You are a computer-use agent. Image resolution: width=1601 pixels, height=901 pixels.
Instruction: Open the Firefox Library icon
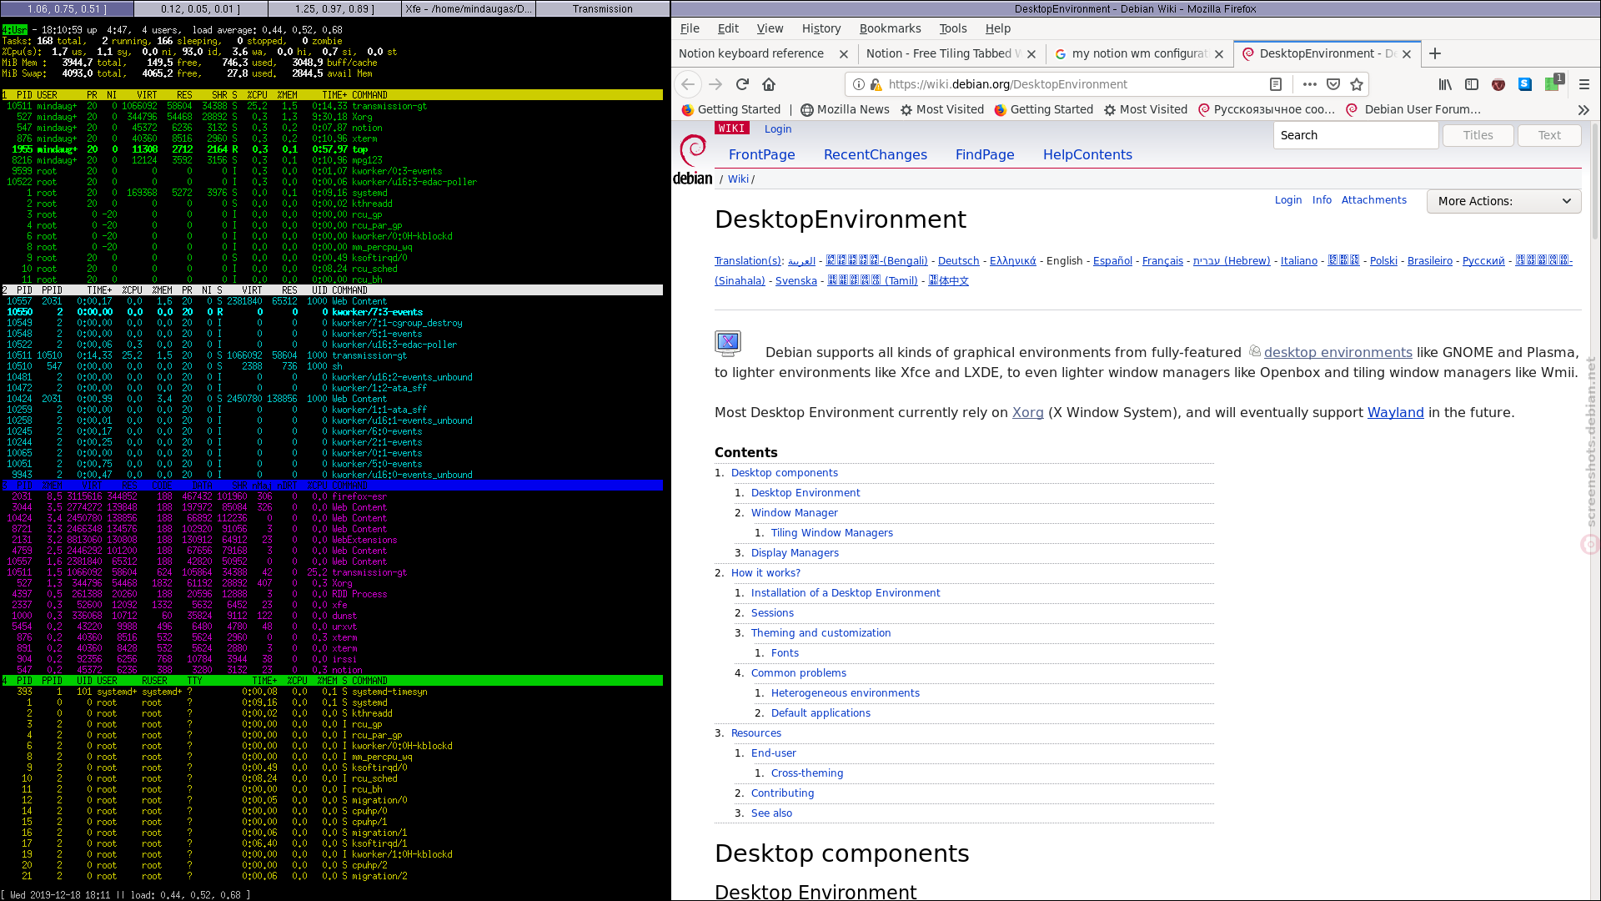pos(1445,84)
